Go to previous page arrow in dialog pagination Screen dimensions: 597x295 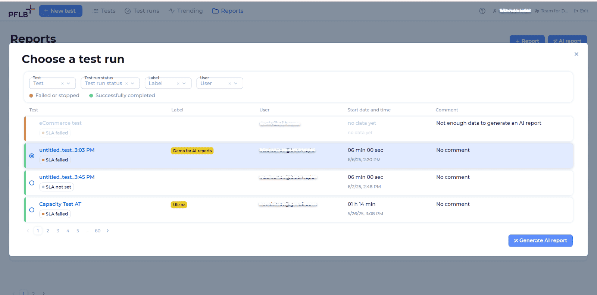pos(28,231)
